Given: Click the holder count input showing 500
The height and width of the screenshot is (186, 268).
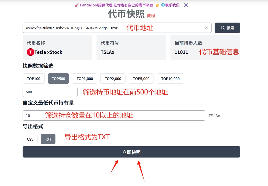Looking at the screenshot, I should coord(50,92).
